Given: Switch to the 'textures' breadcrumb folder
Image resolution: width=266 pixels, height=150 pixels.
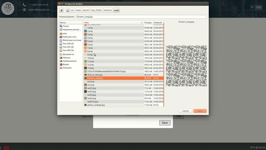Looking at the screenshot, I should (x=108, y=10).
